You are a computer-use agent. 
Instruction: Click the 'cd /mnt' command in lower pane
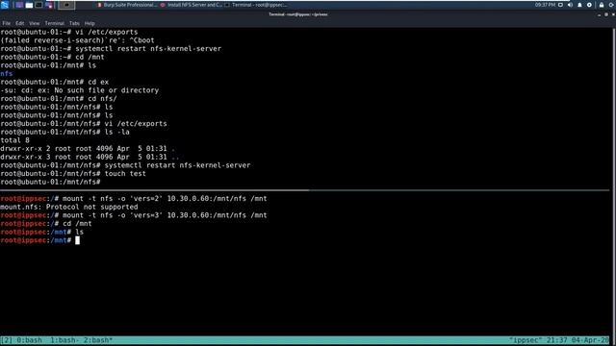46,224
